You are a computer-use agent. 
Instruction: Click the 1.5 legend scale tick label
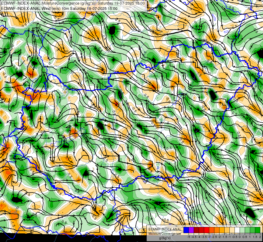point(255,237)
